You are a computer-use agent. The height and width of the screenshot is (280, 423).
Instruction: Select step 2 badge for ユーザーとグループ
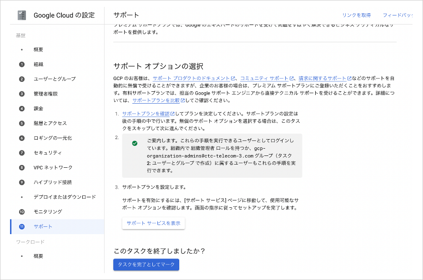pos(22,79)
